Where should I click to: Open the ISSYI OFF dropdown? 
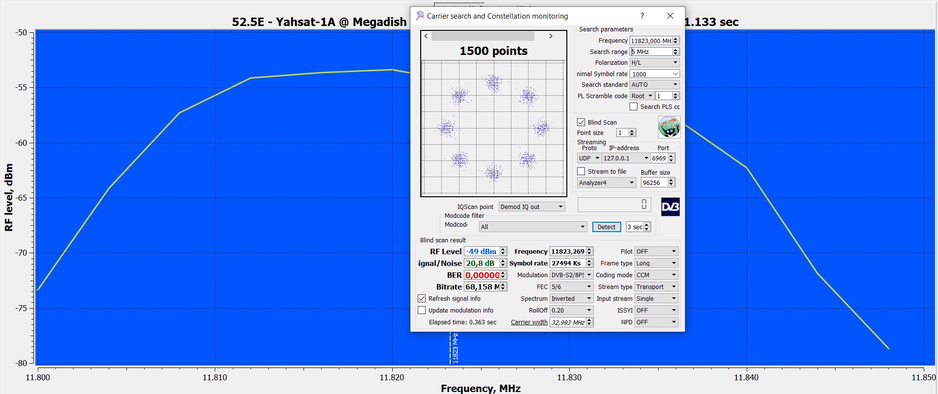click(x=657, y=310)
